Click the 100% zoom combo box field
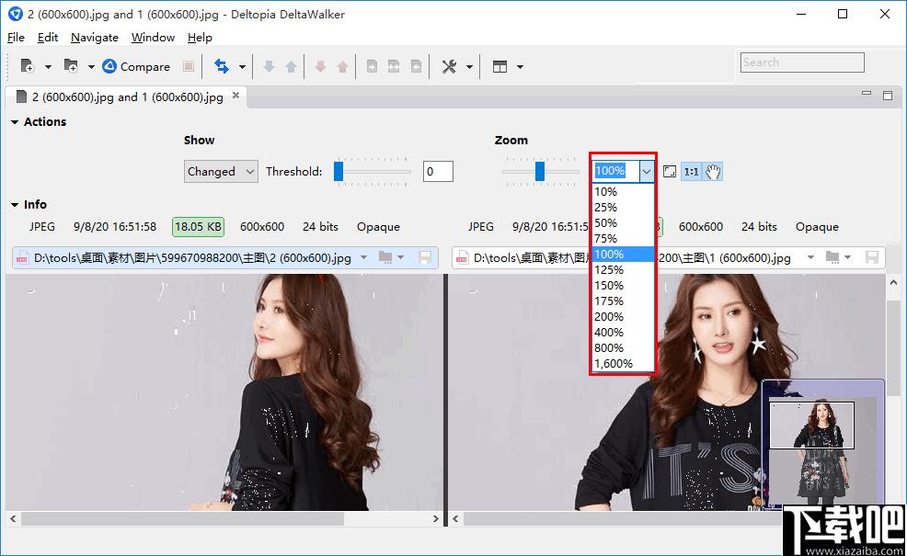The width and height of the screenshot is (907, 556). click(x=615, y=171)
